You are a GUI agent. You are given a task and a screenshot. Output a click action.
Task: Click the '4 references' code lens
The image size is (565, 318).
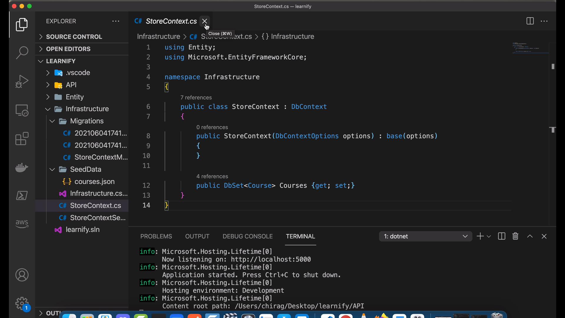[212, 176]
